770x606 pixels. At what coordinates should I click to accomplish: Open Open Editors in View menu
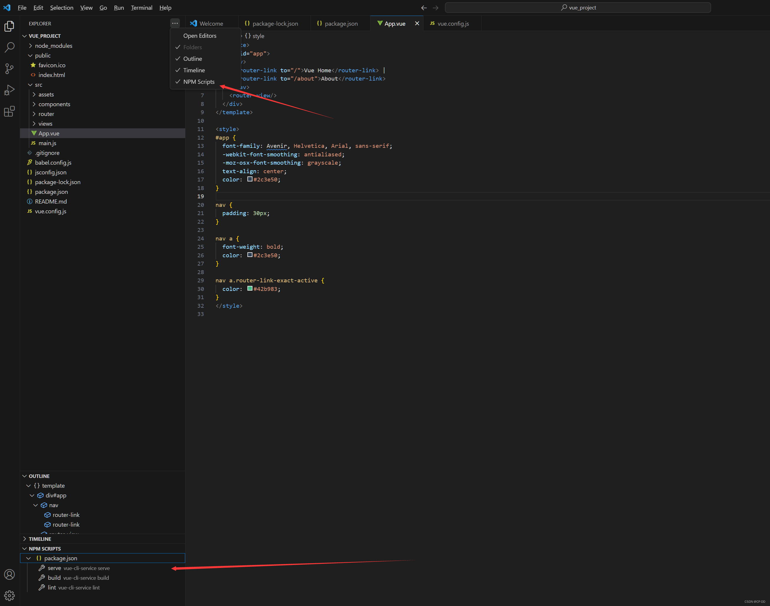(199, 36)
